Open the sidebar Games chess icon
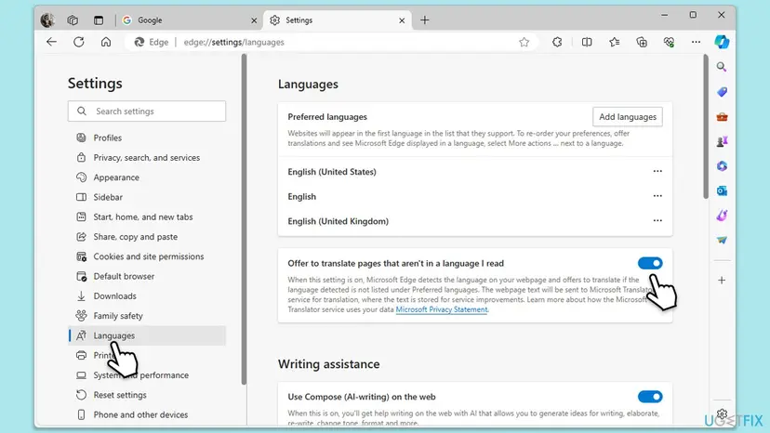The width and height of the screenshot is (770, 433). click(722, 141)
